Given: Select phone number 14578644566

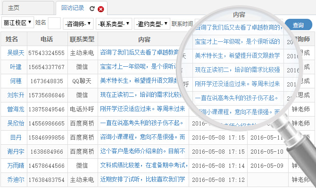Looking at the screenshot, I should point(46,166).
